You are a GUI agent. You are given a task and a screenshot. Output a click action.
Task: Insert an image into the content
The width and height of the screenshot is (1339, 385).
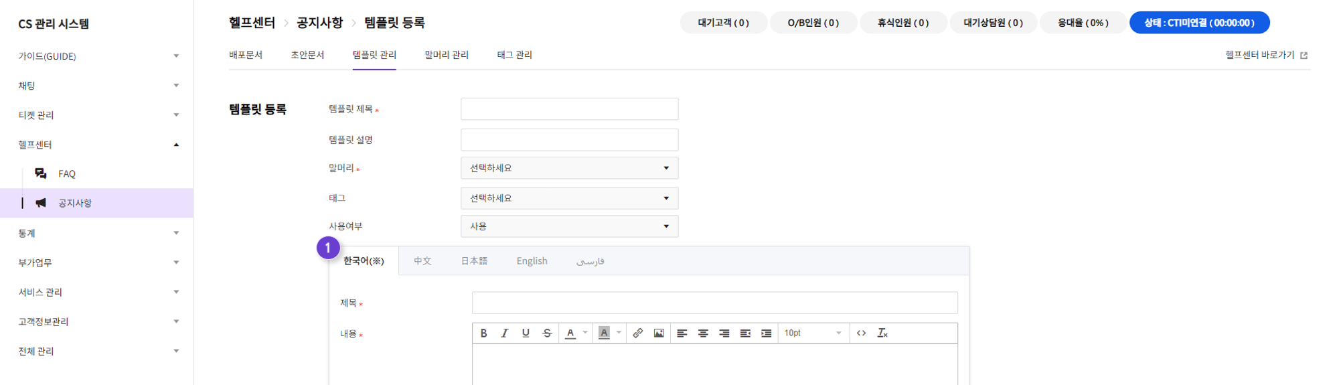pos(659,333)
